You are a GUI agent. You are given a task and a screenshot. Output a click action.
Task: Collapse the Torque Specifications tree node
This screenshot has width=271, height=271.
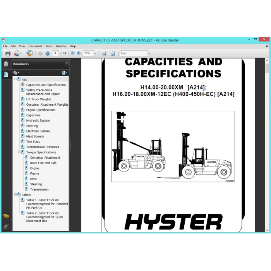(19, 152)
